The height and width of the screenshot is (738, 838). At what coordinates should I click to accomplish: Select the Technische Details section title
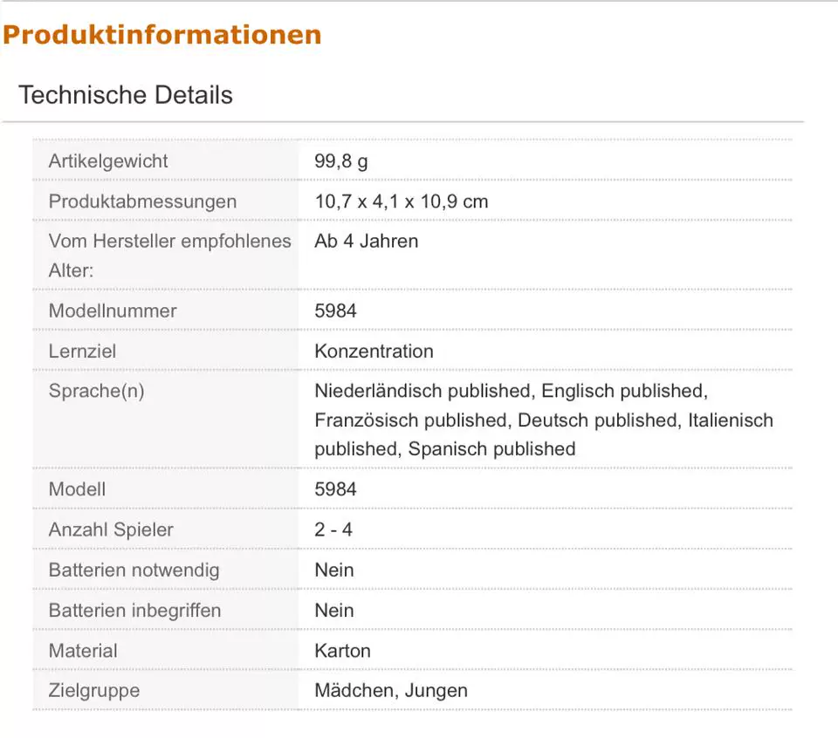coord(126,95)
